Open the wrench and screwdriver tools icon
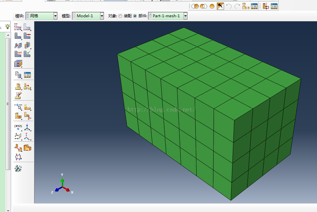The image size is (317, 212). pos(18,168)
